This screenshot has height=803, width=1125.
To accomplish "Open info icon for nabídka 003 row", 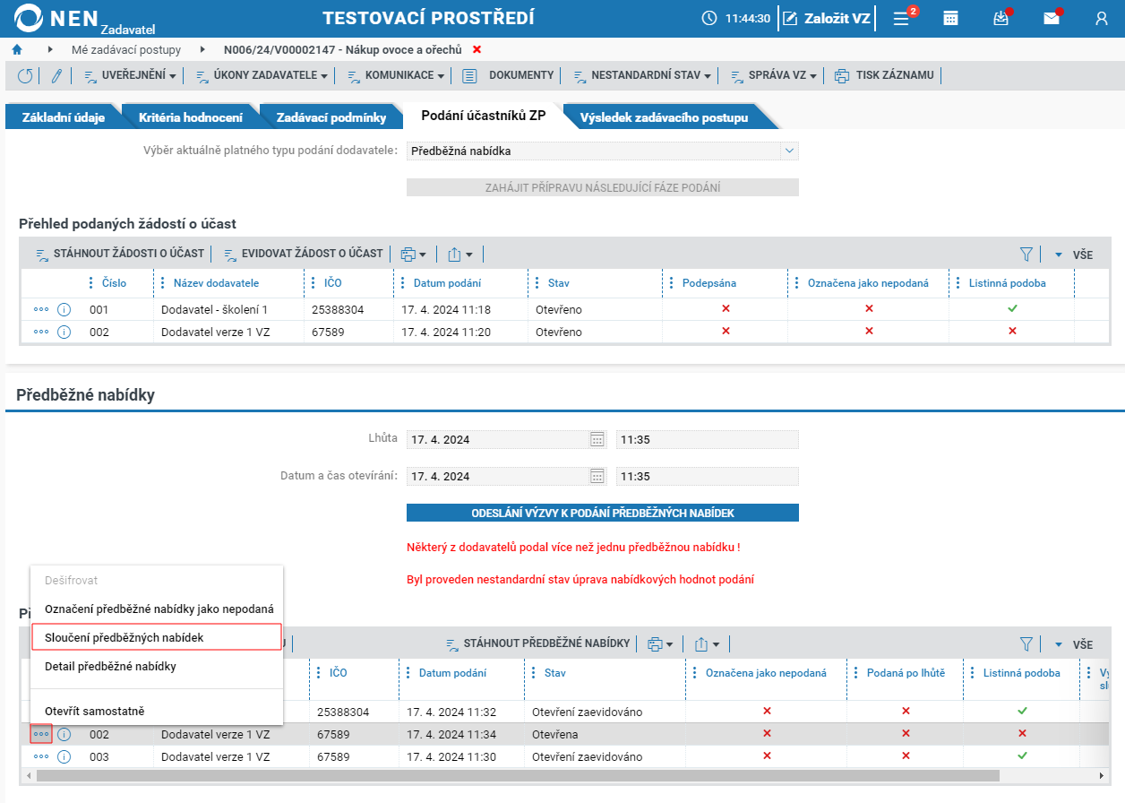I will (64, 756).
